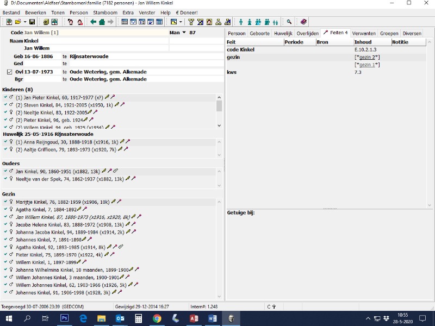The image size is (435, 326).
Task: Click the magnifier search icon in toolbar
Action: click(289, 22)
